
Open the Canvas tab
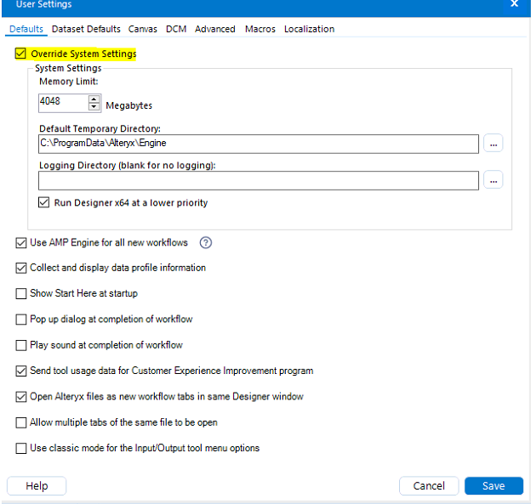tap(143, 29)
